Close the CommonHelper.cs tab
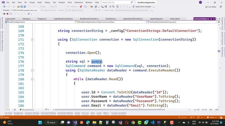Image resolution: width=225 pixels, height=126 pixels. [214, 19]
